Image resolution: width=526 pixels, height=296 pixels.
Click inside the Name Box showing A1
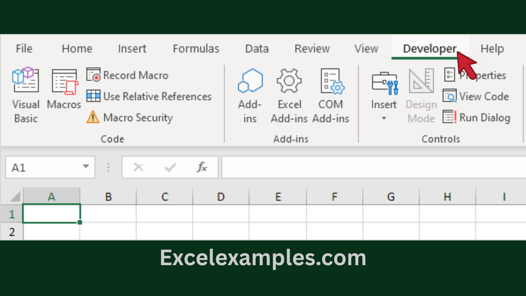(x=43, y=167)
